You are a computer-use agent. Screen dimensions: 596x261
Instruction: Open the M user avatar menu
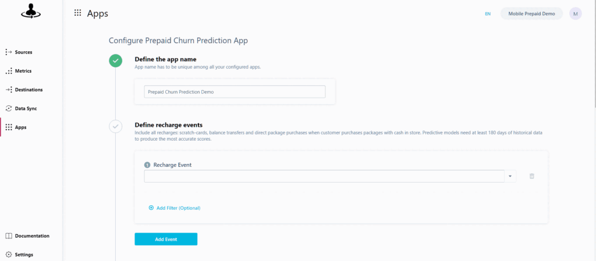[576, 13]
